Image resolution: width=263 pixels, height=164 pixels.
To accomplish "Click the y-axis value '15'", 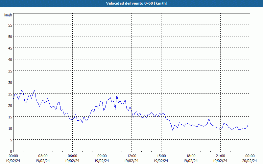I will click(10, 117).
